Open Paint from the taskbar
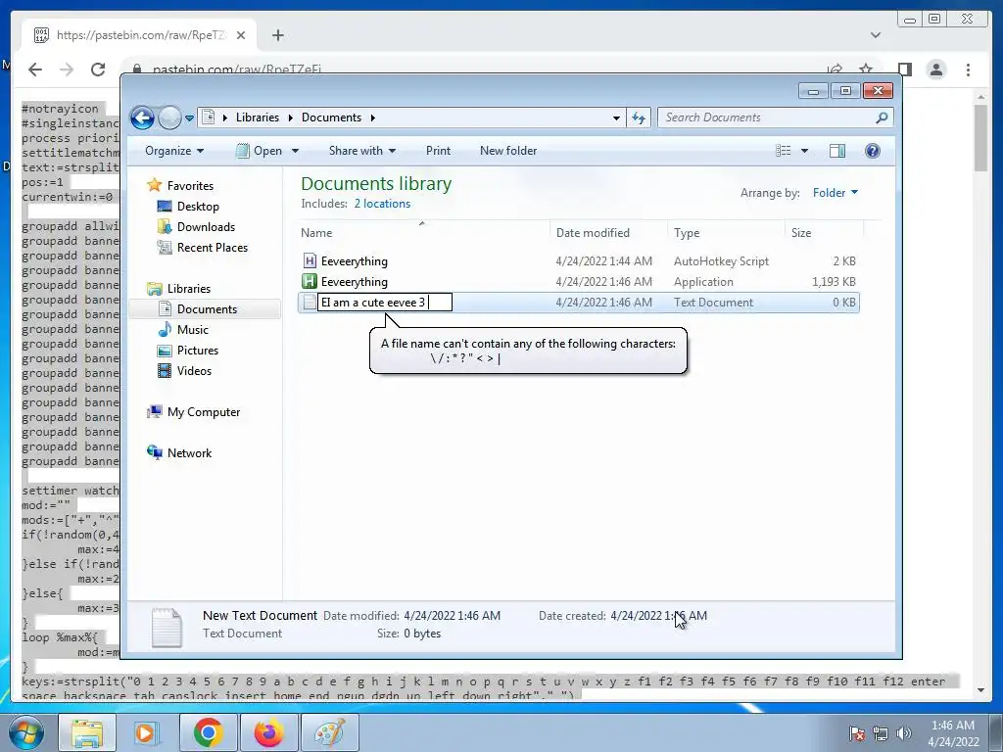 click(x=329, y=732)
